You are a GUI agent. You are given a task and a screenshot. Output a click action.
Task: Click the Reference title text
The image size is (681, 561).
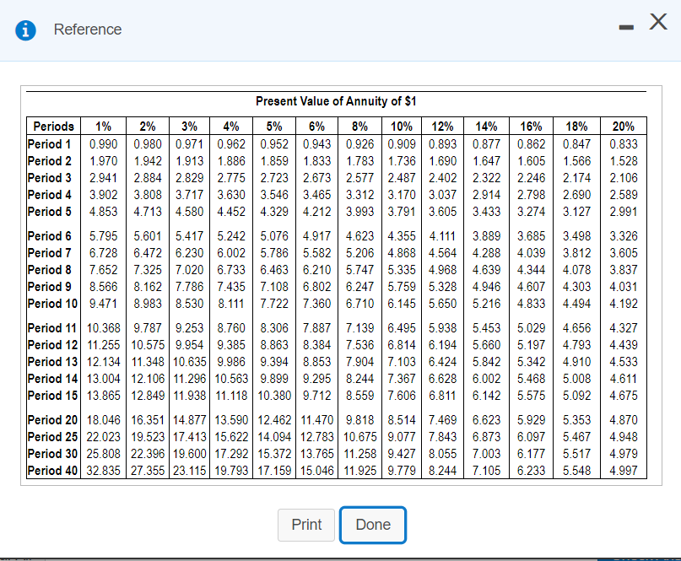pos(88,29)
